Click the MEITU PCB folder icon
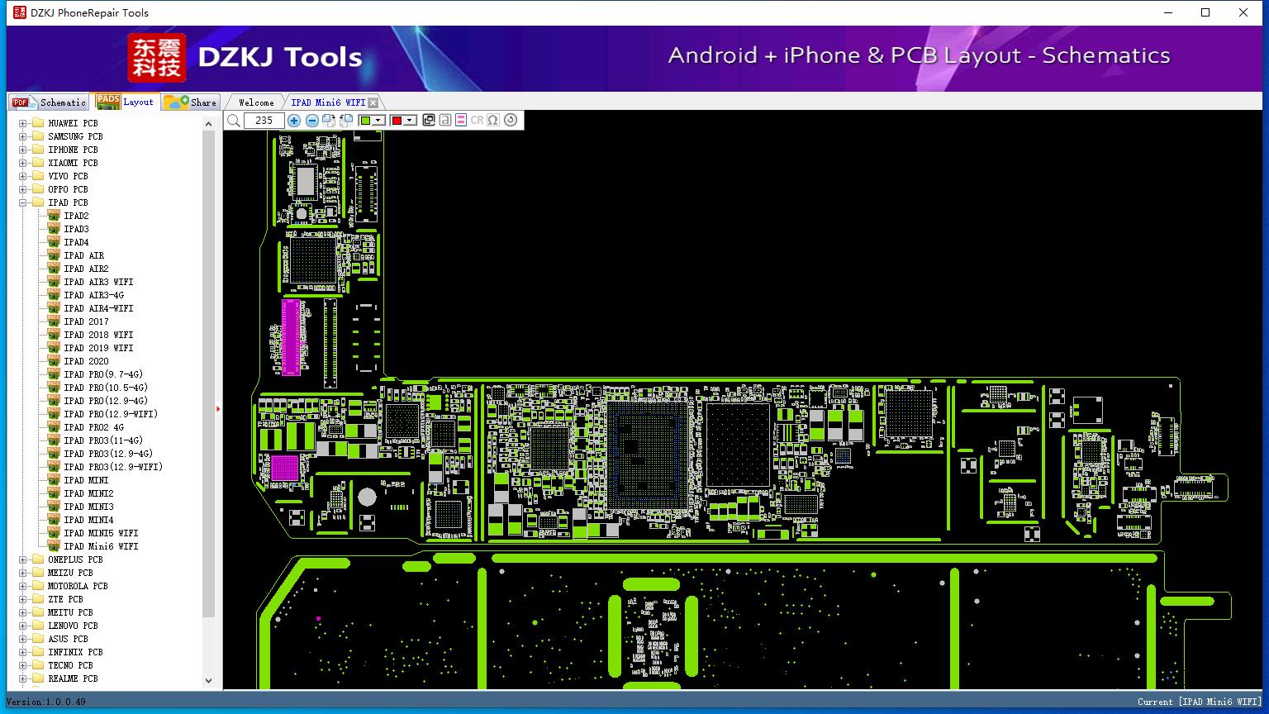 coord(37,612)
